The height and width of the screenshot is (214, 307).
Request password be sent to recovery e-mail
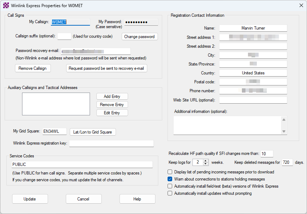tap(106, 68)
